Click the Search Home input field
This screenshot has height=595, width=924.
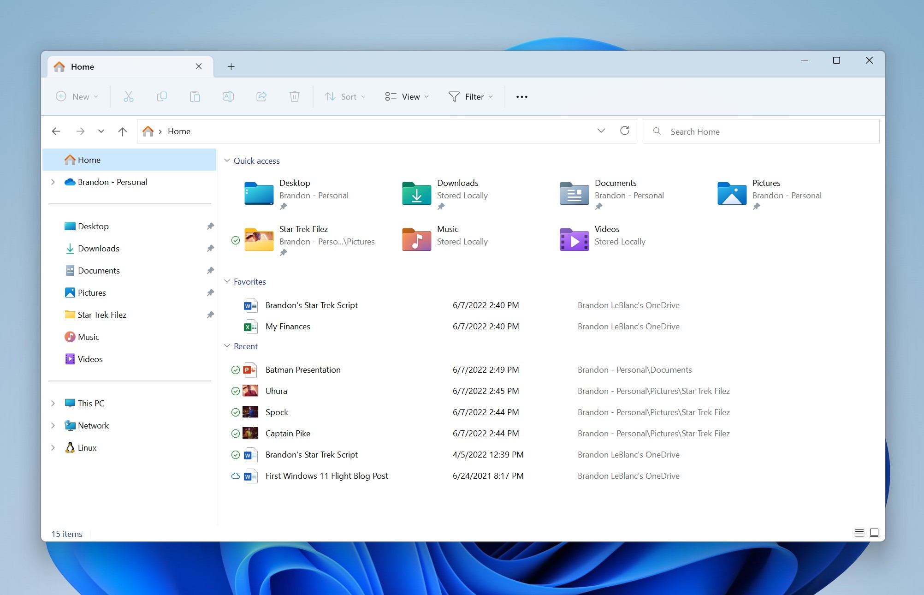[761, 131]
